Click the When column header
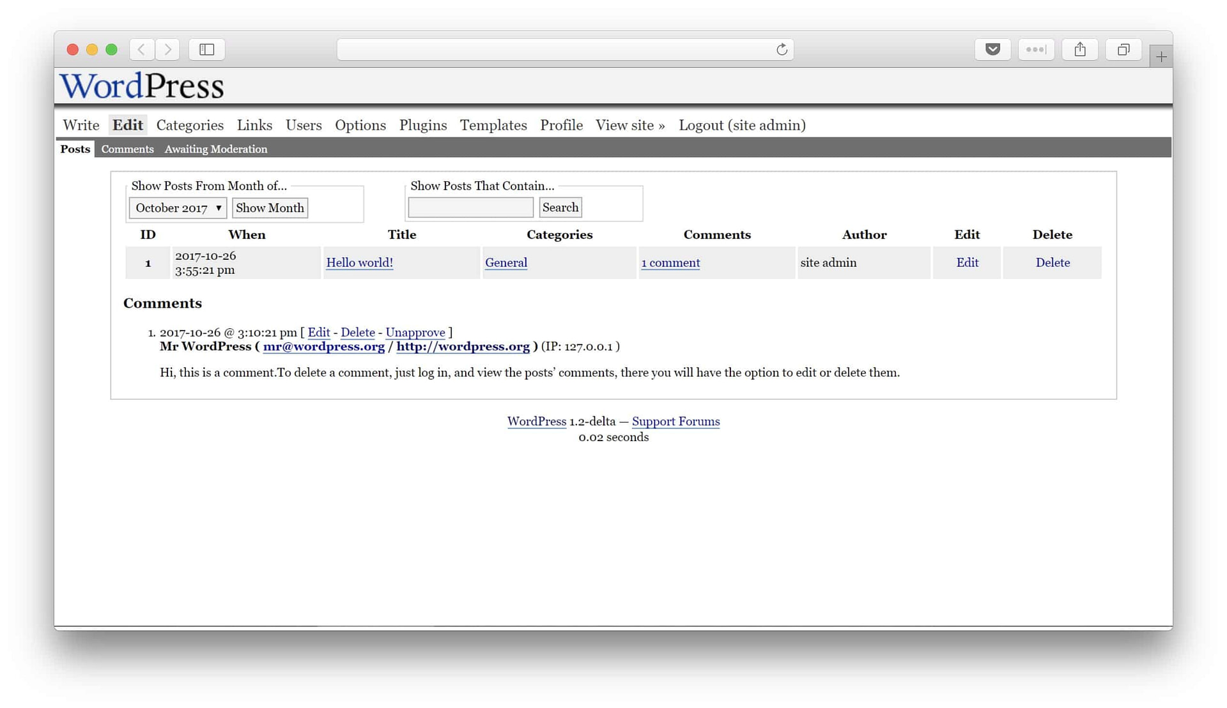 (x=247, y=234)
